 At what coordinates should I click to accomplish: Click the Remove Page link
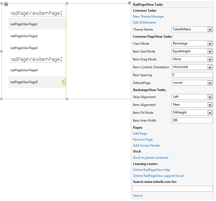[143, 140]
